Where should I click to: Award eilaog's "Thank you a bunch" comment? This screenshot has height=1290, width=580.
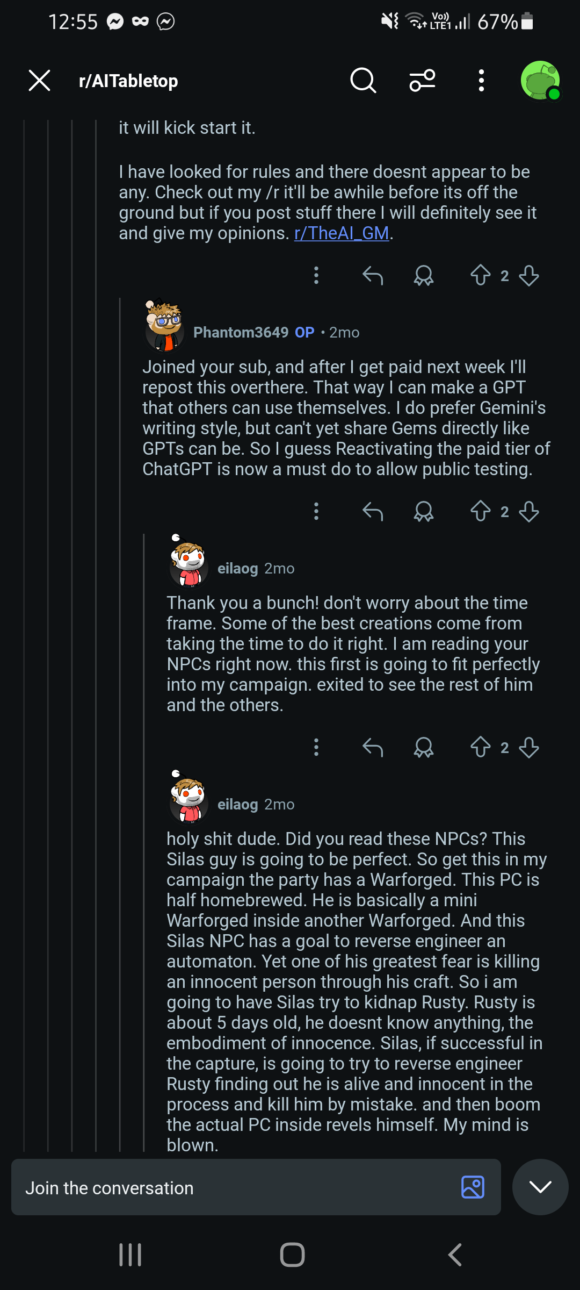tap(424, 747)
